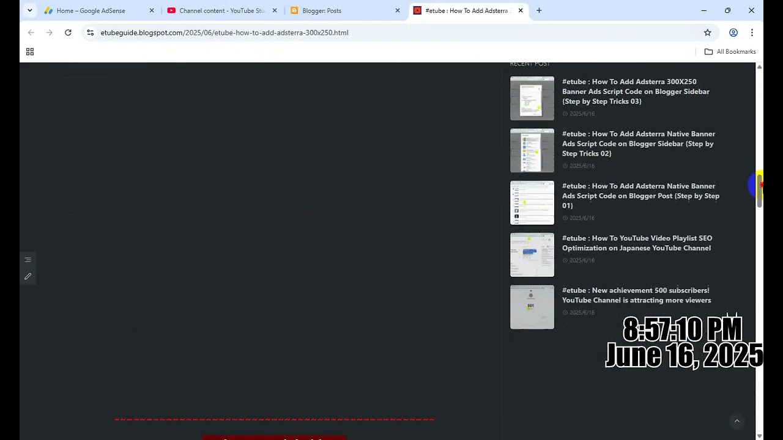Click the back-to-top arrow button
The width and height of the screenshot is (783, 440).
[737, 421]
